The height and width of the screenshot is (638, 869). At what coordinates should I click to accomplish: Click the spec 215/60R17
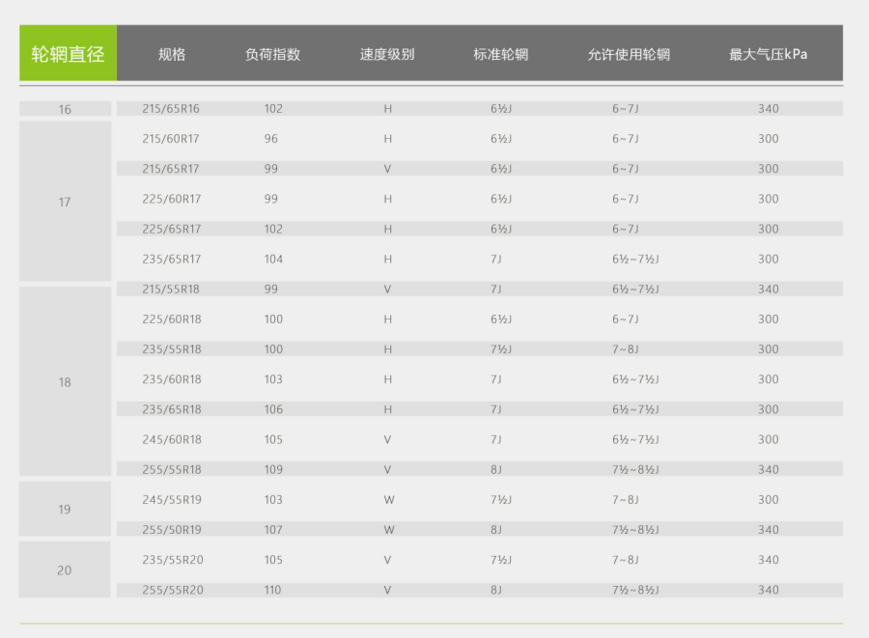click(x=171, y=138)
